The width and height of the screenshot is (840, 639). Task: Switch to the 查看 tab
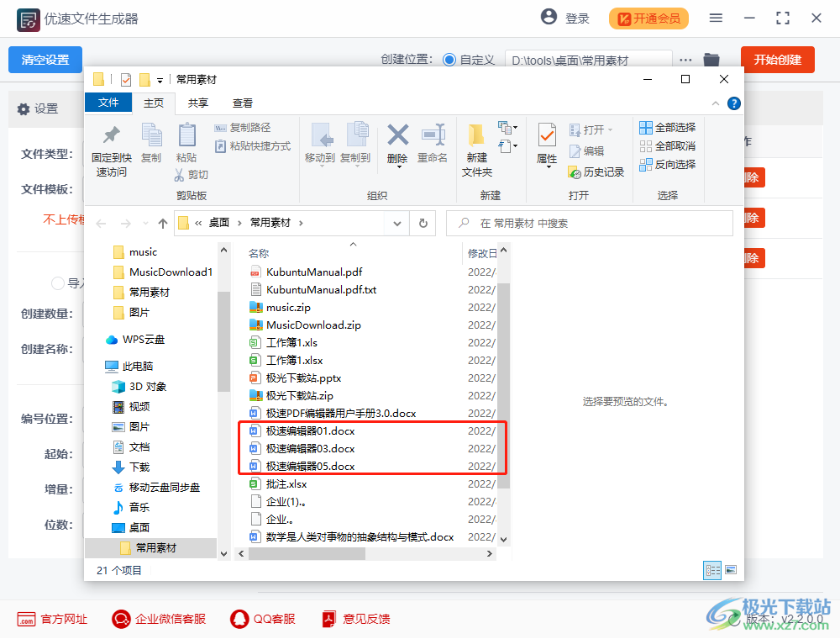[242, 103]
